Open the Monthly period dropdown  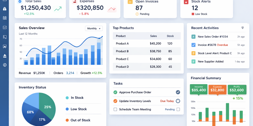(94, 28)
